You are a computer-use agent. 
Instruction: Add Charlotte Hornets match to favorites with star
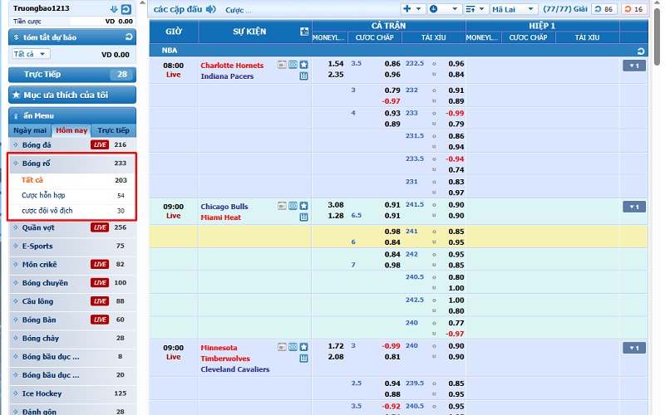pos(304,65)
